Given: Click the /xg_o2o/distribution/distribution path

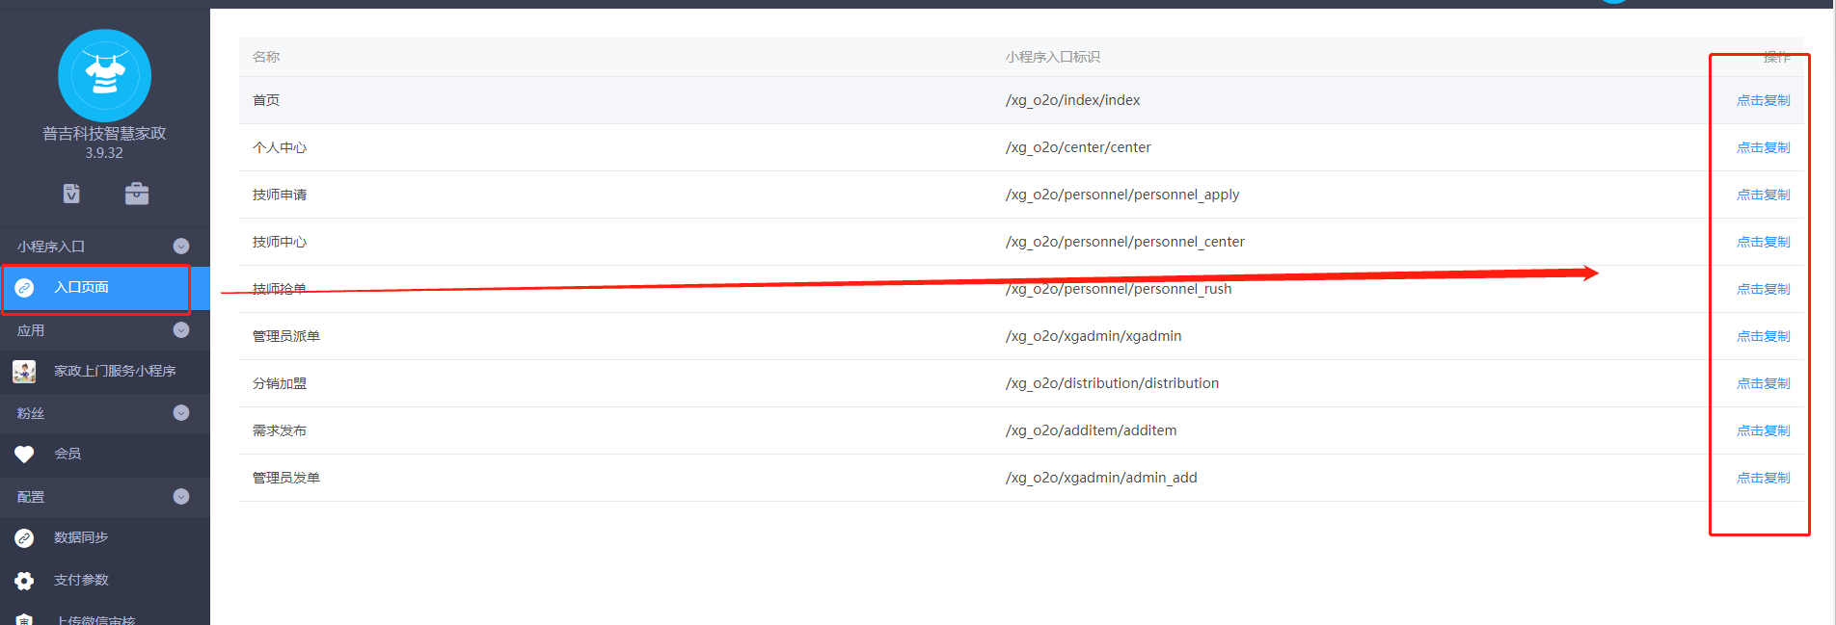Looking at the screenshot, I should (1112, 383).
